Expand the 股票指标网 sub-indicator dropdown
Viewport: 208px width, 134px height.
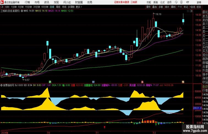coord(1,85)
